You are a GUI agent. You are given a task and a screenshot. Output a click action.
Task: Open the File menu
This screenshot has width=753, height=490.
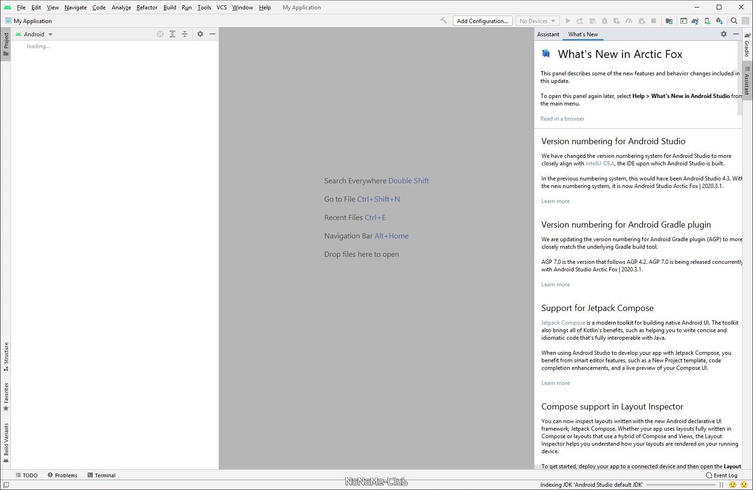coord(21,8)
